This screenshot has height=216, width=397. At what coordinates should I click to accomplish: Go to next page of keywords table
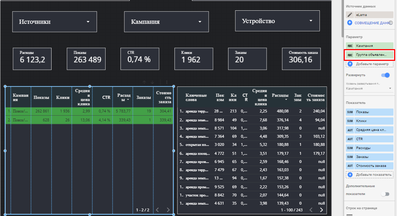(322, 210)
